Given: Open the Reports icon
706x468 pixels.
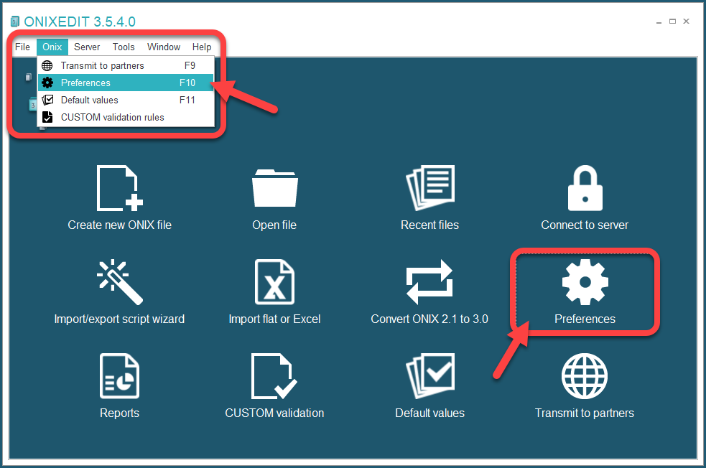Looking at the screenshot, I should click(x=120, y=376).
